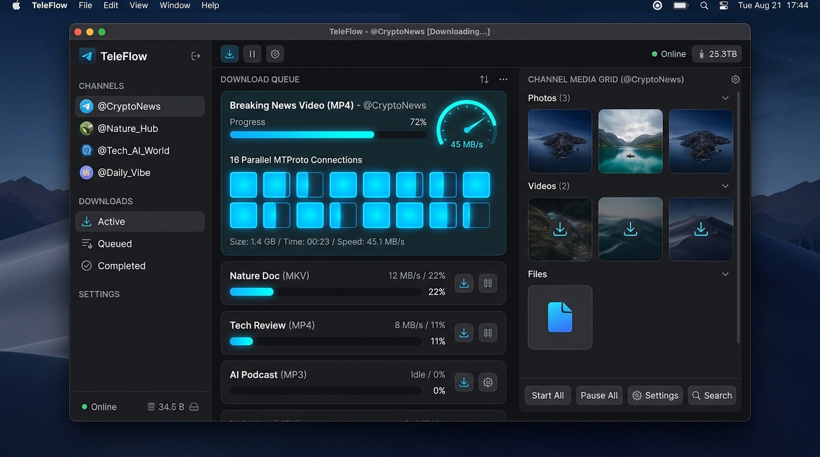This screenshot has height=457, width=820.
Task: Open the lake with boat photo thumbnail
Action: (630, 142)
